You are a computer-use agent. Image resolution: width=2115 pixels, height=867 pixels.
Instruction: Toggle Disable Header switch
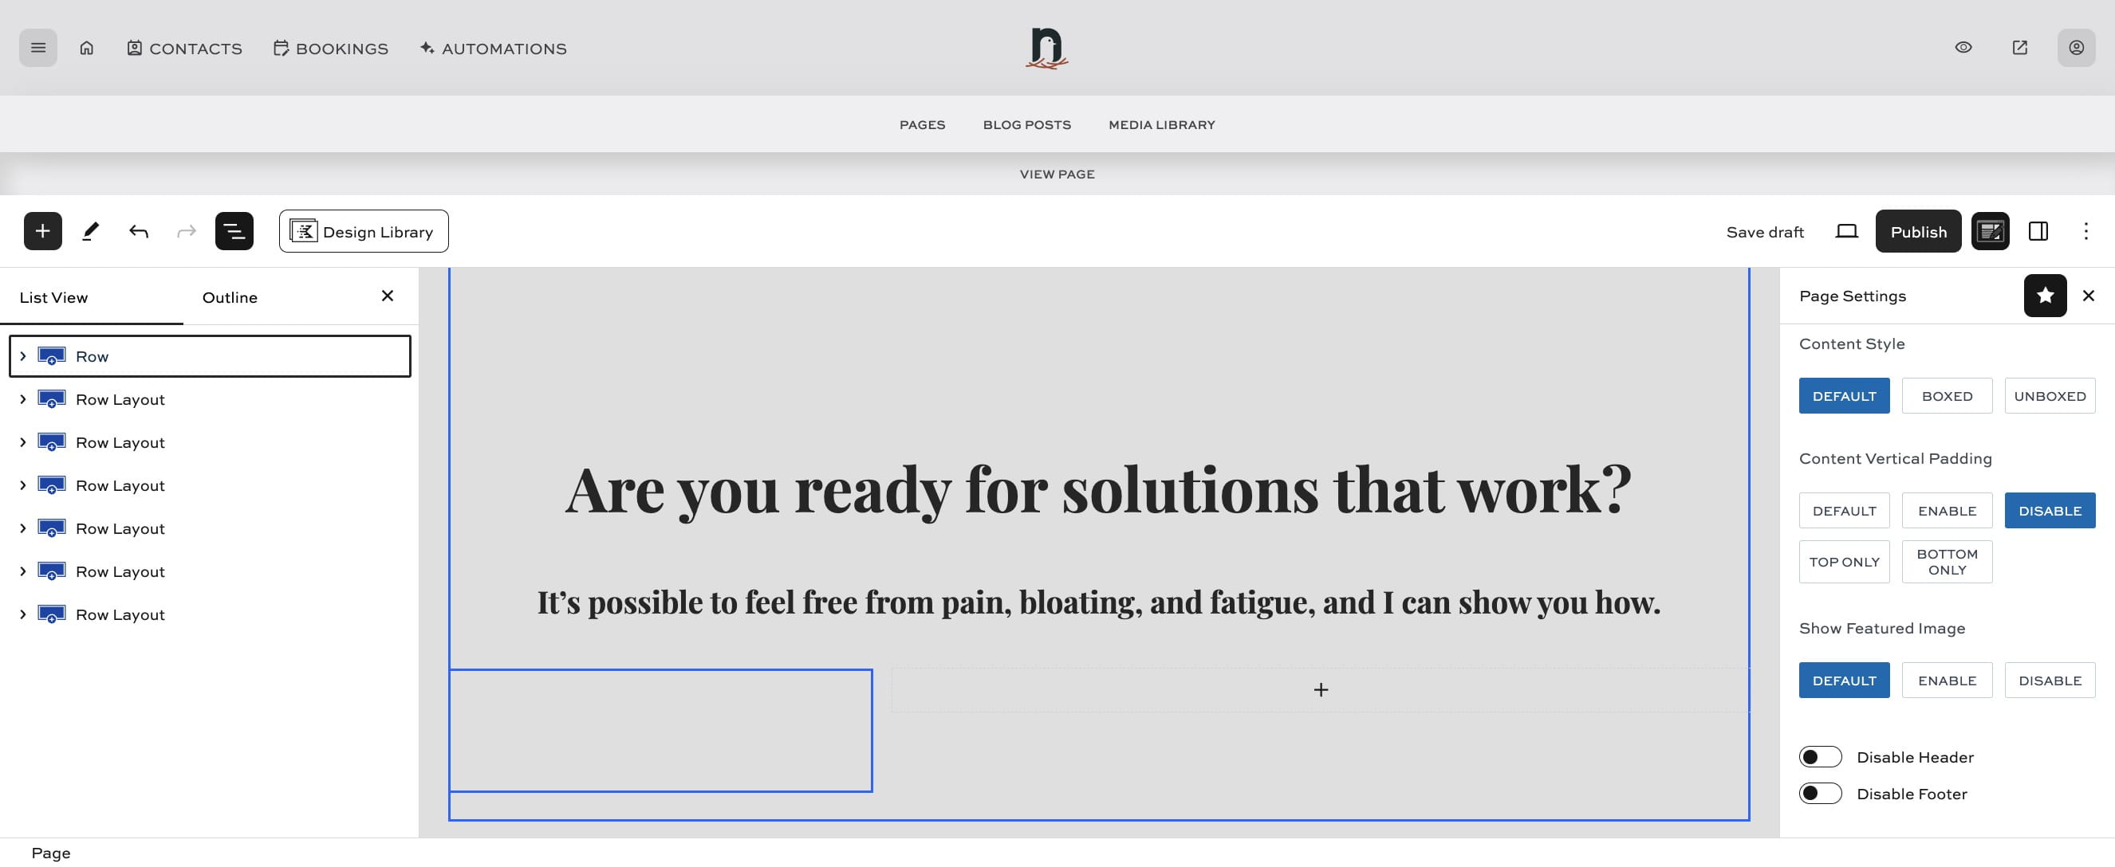(x=1820, y=756)
